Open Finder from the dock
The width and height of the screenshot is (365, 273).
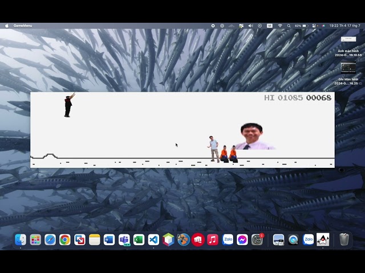[21, 240]
